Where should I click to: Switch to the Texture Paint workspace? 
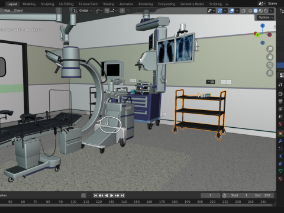(88, 4)
